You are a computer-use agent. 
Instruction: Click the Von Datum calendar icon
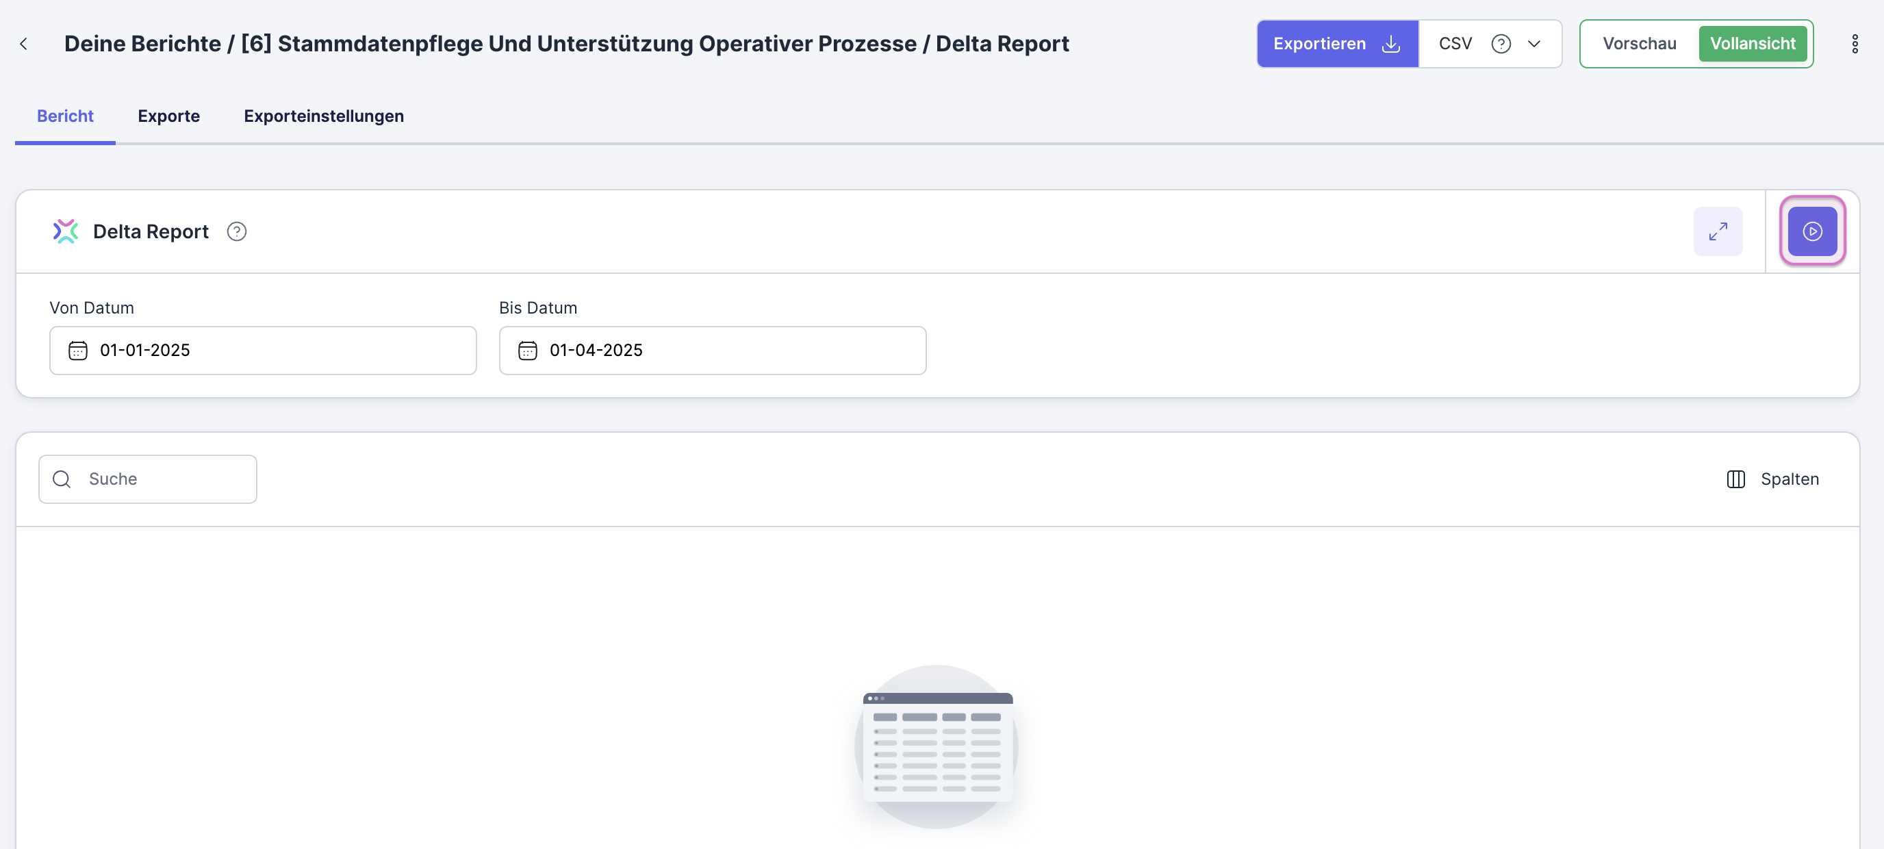coord(77,351)
